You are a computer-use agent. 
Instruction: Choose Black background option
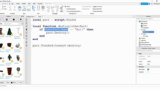(13, 82)
